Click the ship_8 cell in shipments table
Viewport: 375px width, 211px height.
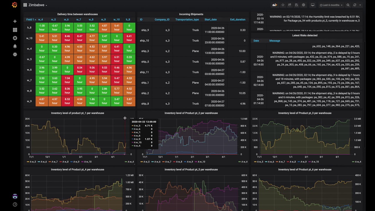(145, 104)
